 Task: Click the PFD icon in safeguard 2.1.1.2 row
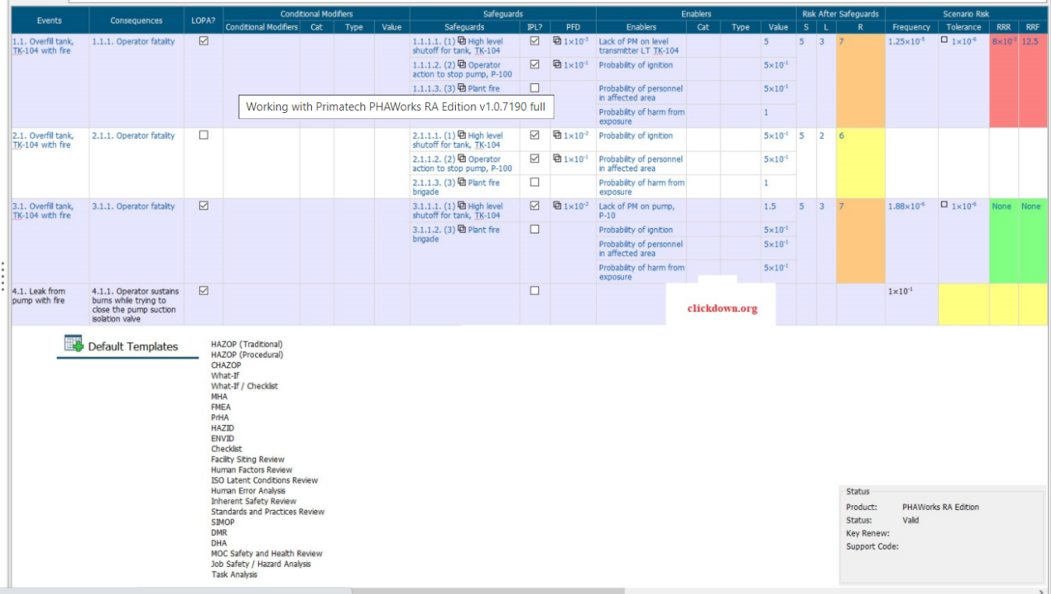[x=557, y=158]
